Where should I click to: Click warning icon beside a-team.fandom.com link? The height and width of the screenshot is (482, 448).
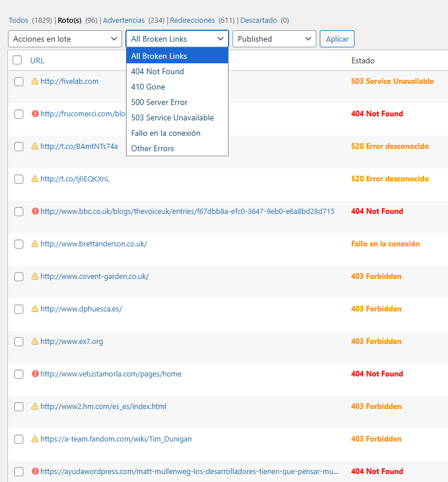35,439
